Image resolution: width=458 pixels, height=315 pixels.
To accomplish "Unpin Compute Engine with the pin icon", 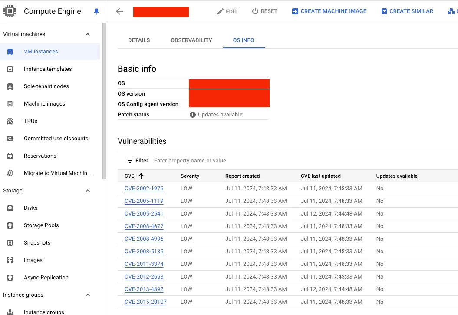I will click(x=96, y=11).
